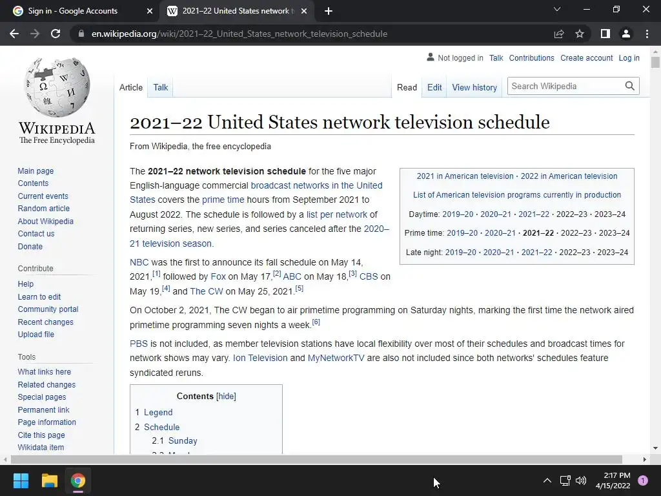Open Daytime 2021–22 navbox link
The width and height of the screenshot is (661, 496).
pos(534,214)
